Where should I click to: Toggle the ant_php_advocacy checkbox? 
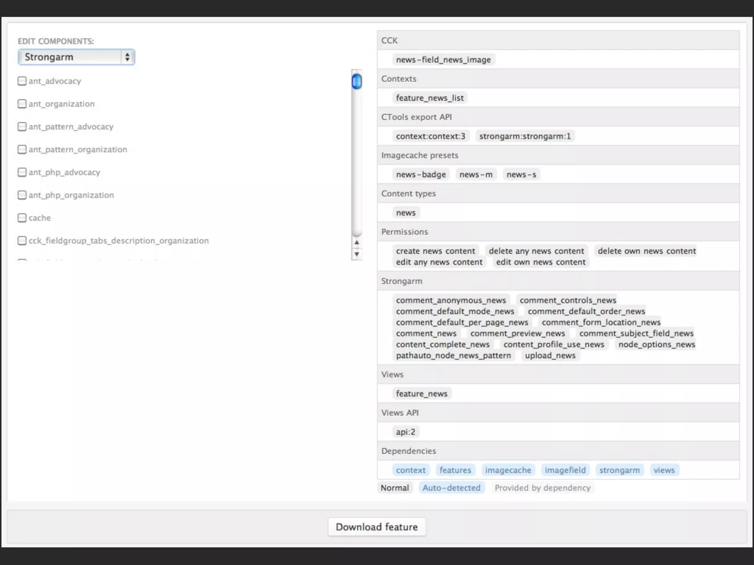22,172
